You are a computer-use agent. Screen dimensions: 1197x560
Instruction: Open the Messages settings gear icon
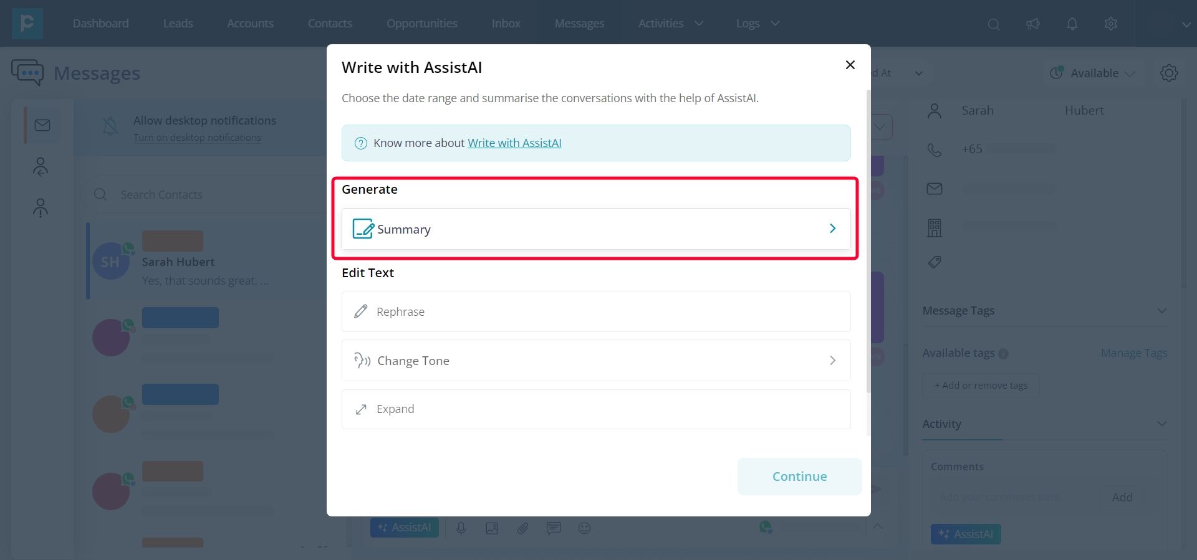click(1169, 73)
